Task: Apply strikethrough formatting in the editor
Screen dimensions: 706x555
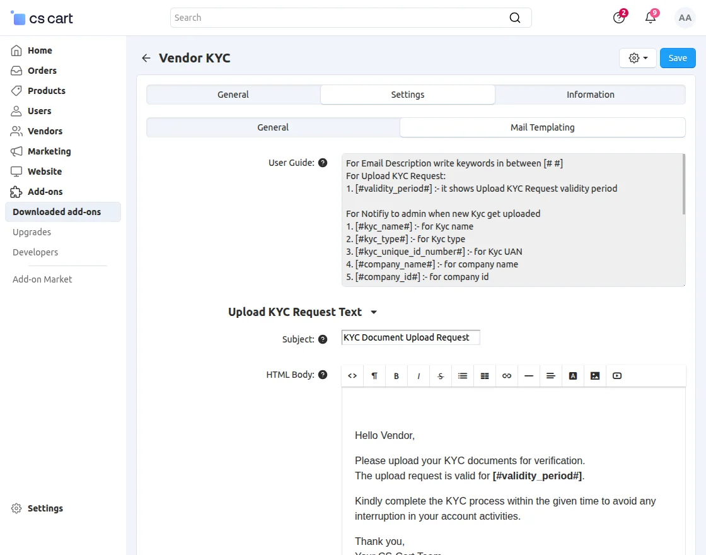Action: coord(440,375)
